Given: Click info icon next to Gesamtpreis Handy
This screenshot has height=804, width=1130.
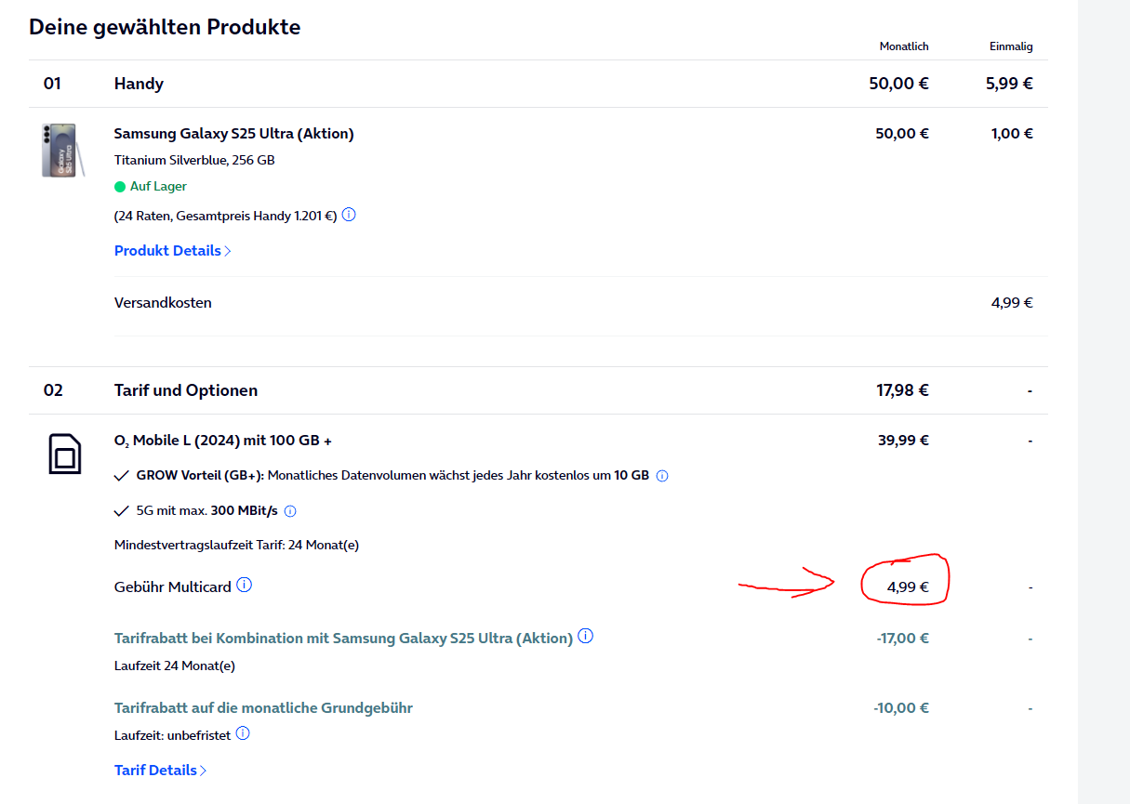Looking at the screenshot, I should 349,215.
